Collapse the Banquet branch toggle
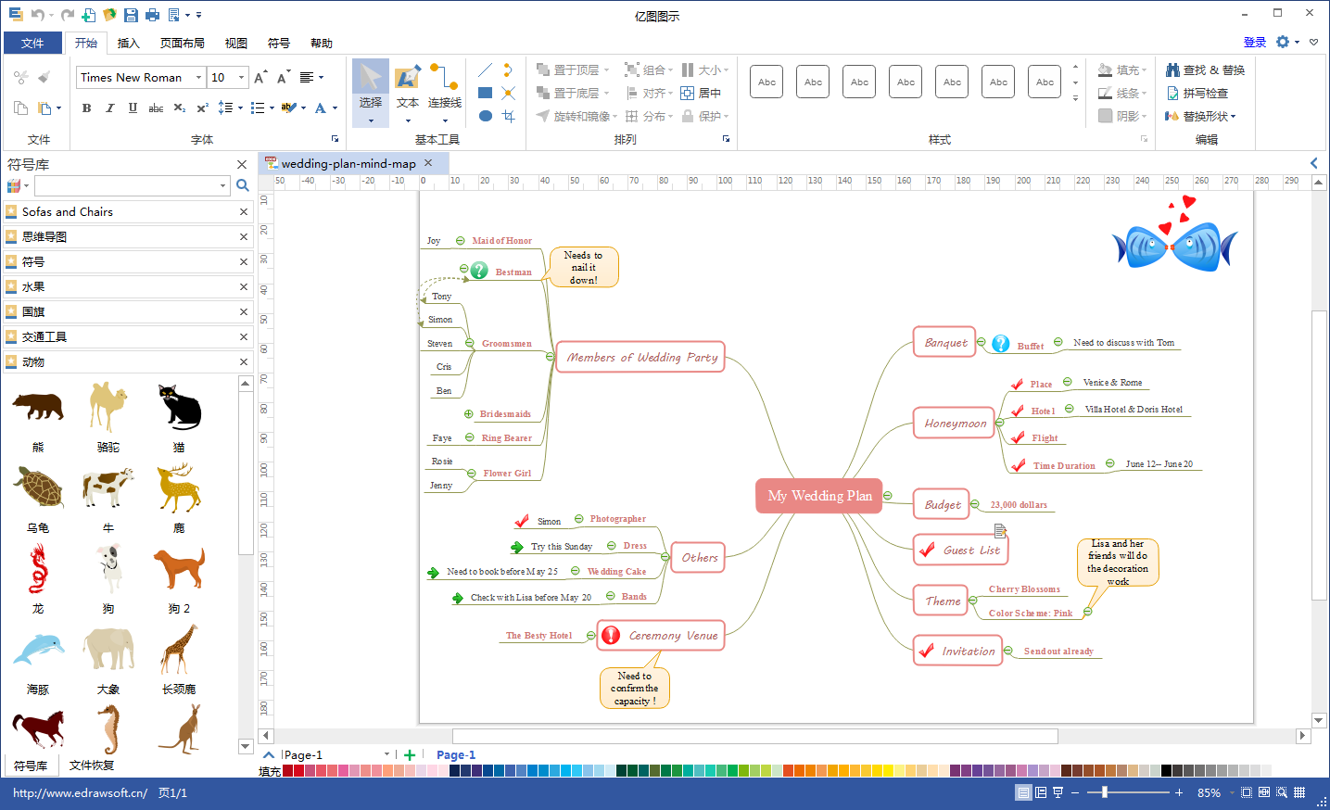The image size is (1330, 810). pos(981,342)
